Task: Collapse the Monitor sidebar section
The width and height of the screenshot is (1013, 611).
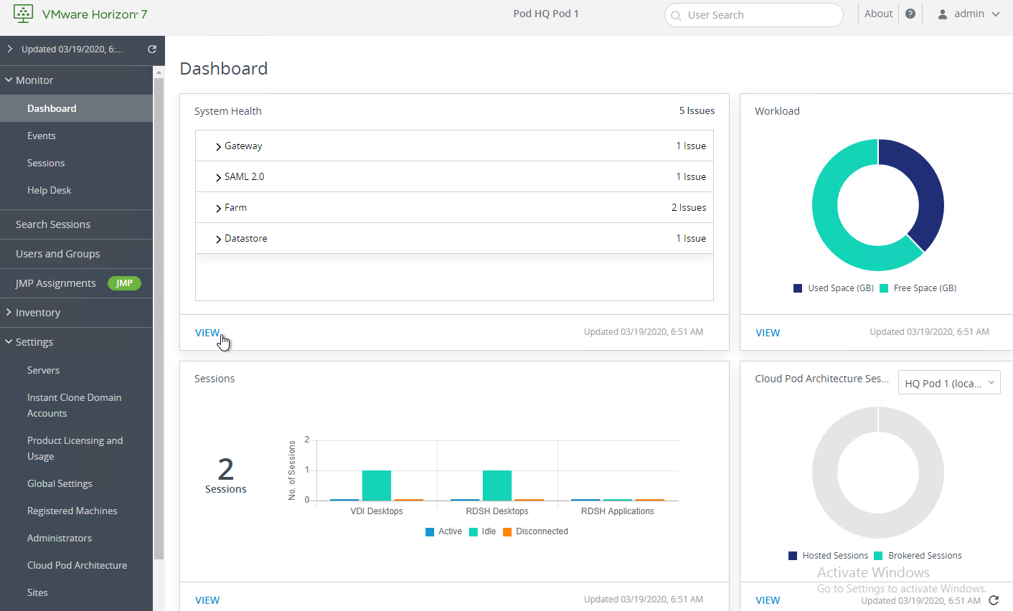Action: [9, 80]
